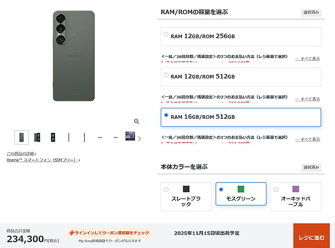Click the main product image of green Xperia
Viewport: 335px width, 248px height.
tap(74, 57)
